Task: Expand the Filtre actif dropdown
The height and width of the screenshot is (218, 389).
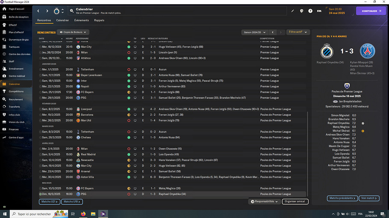Action: (x=298, y=32)
